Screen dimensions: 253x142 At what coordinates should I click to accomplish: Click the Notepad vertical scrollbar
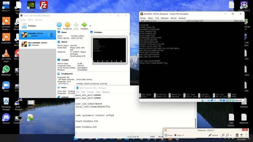195,122
